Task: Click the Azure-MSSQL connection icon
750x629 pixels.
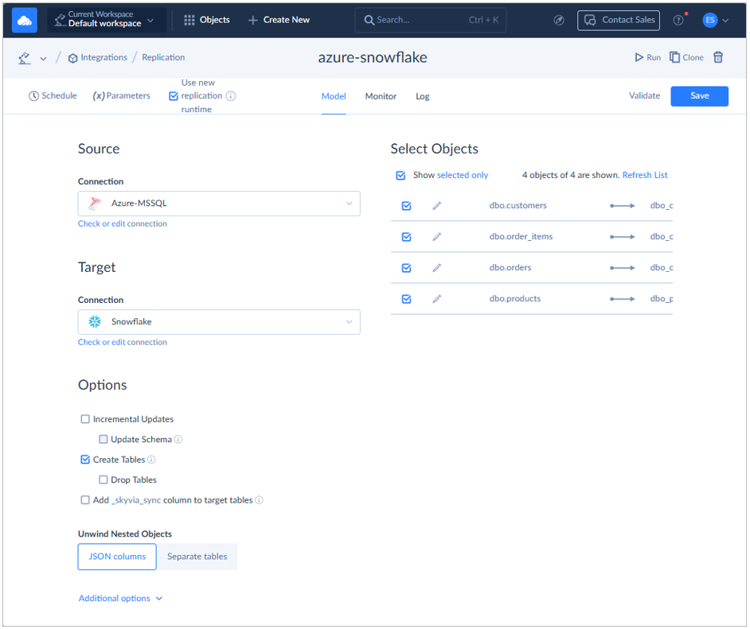Action: [x=95, y=204]
